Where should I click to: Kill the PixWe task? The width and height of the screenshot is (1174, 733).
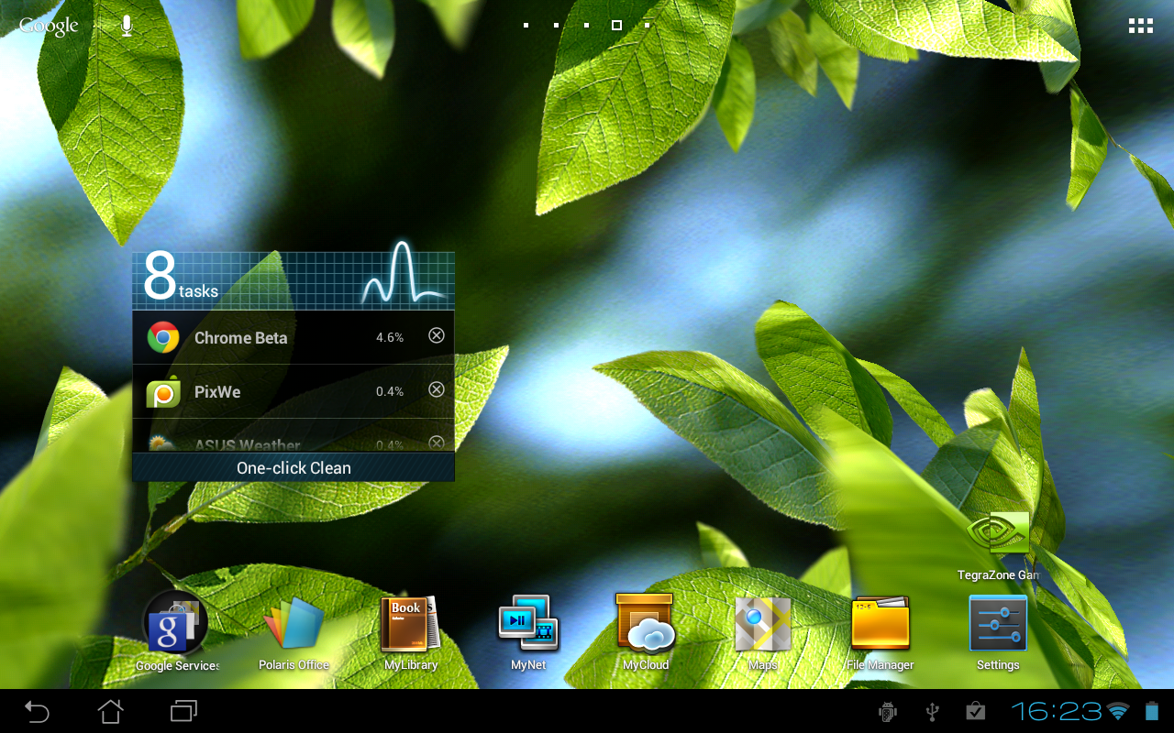[x=437, y=389]
